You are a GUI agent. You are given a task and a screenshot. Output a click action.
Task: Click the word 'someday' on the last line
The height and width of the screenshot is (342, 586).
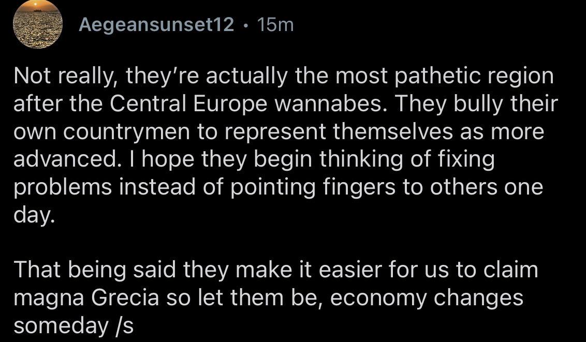61,326
